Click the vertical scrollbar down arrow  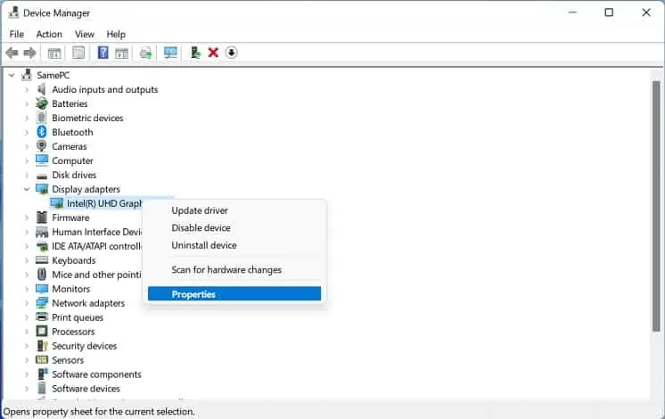pyautogui.click(x=657, y=398)
